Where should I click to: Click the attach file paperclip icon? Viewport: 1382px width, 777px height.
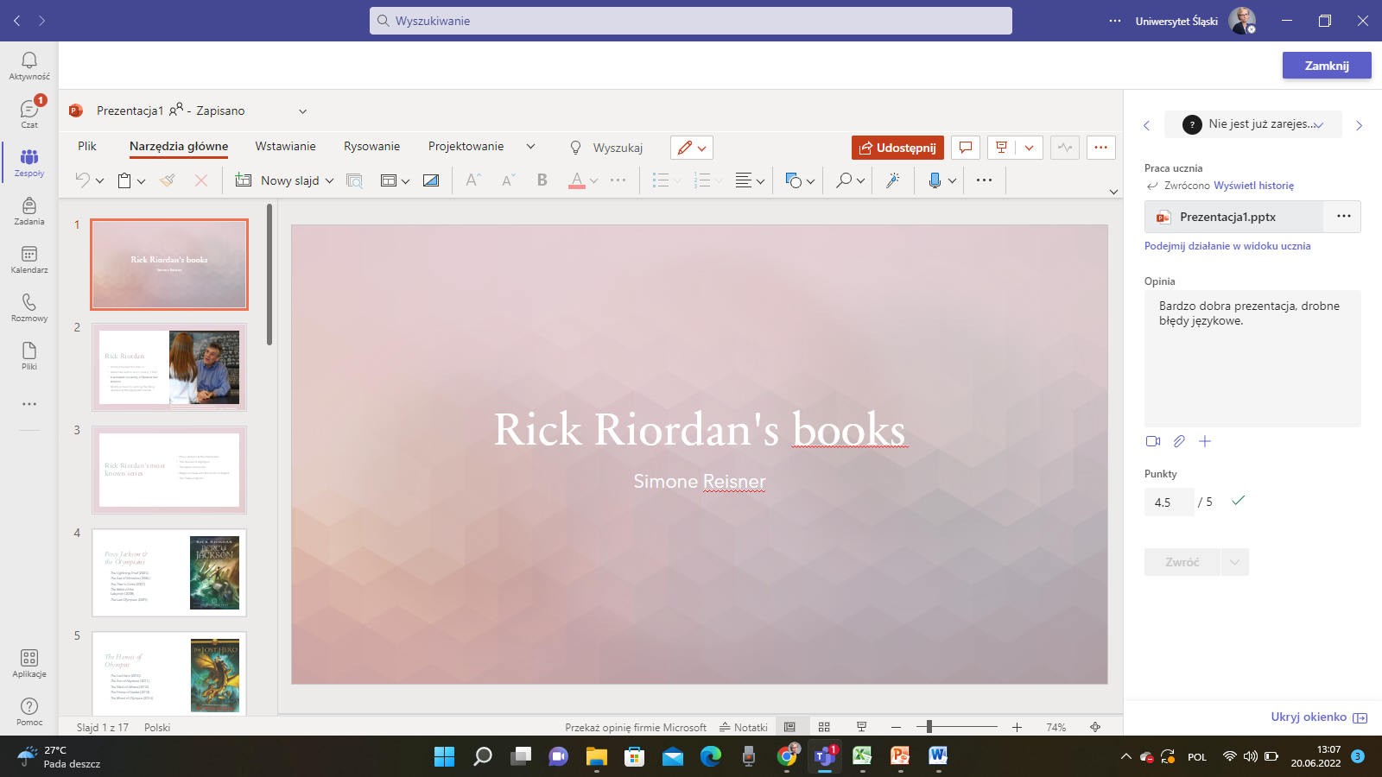point(1179,441)
